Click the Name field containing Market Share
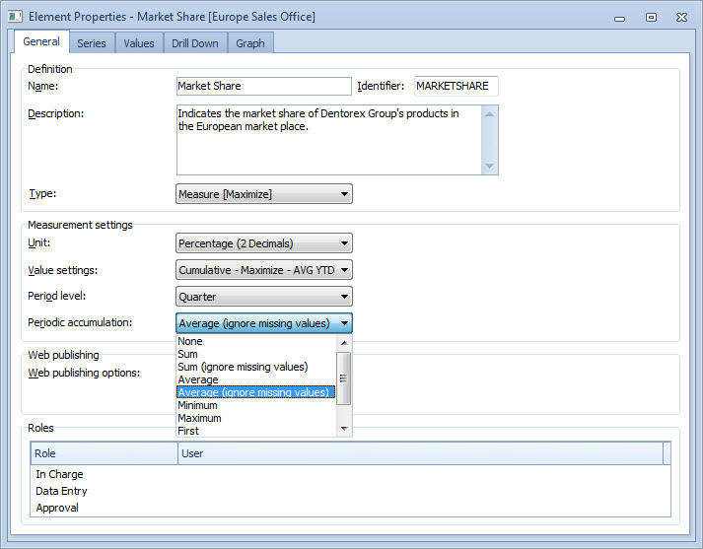 click(263, 87)
